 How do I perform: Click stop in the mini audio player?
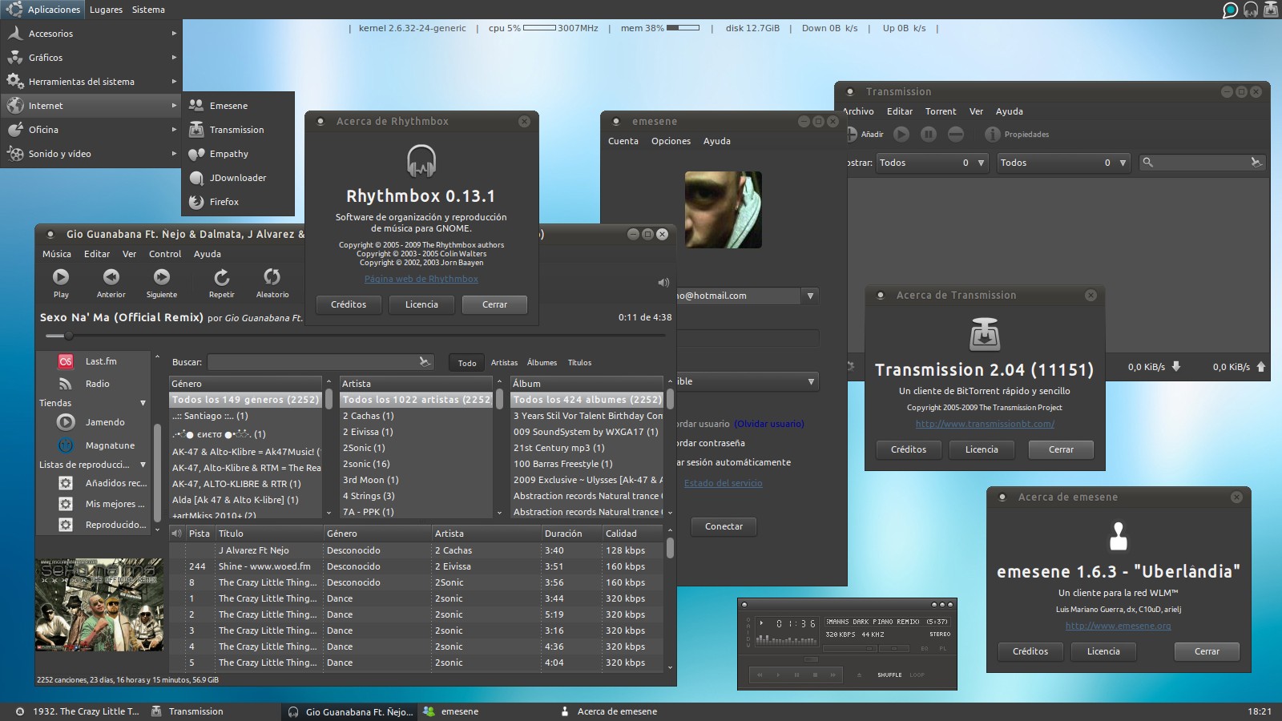pyautogui.click(x=815, y=675)
